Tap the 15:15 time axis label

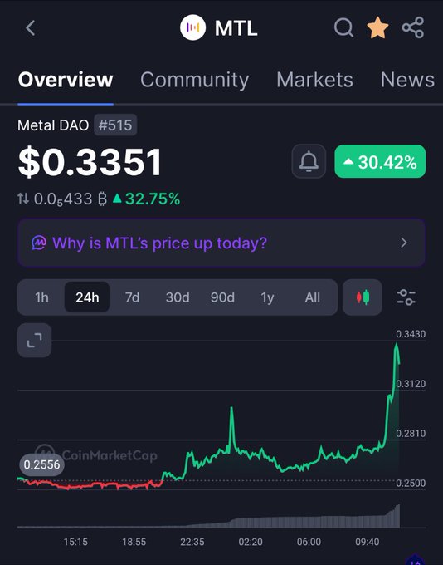(x=75, y=542)
